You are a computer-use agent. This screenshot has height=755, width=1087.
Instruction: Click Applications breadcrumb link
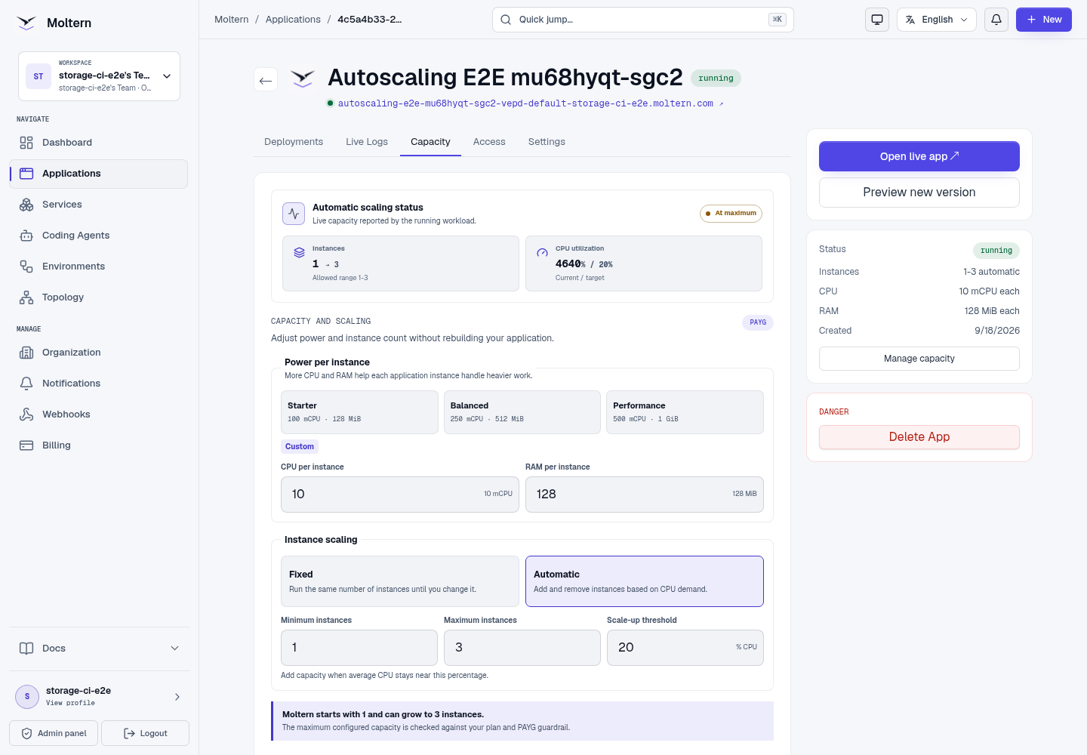pos(293,20)
